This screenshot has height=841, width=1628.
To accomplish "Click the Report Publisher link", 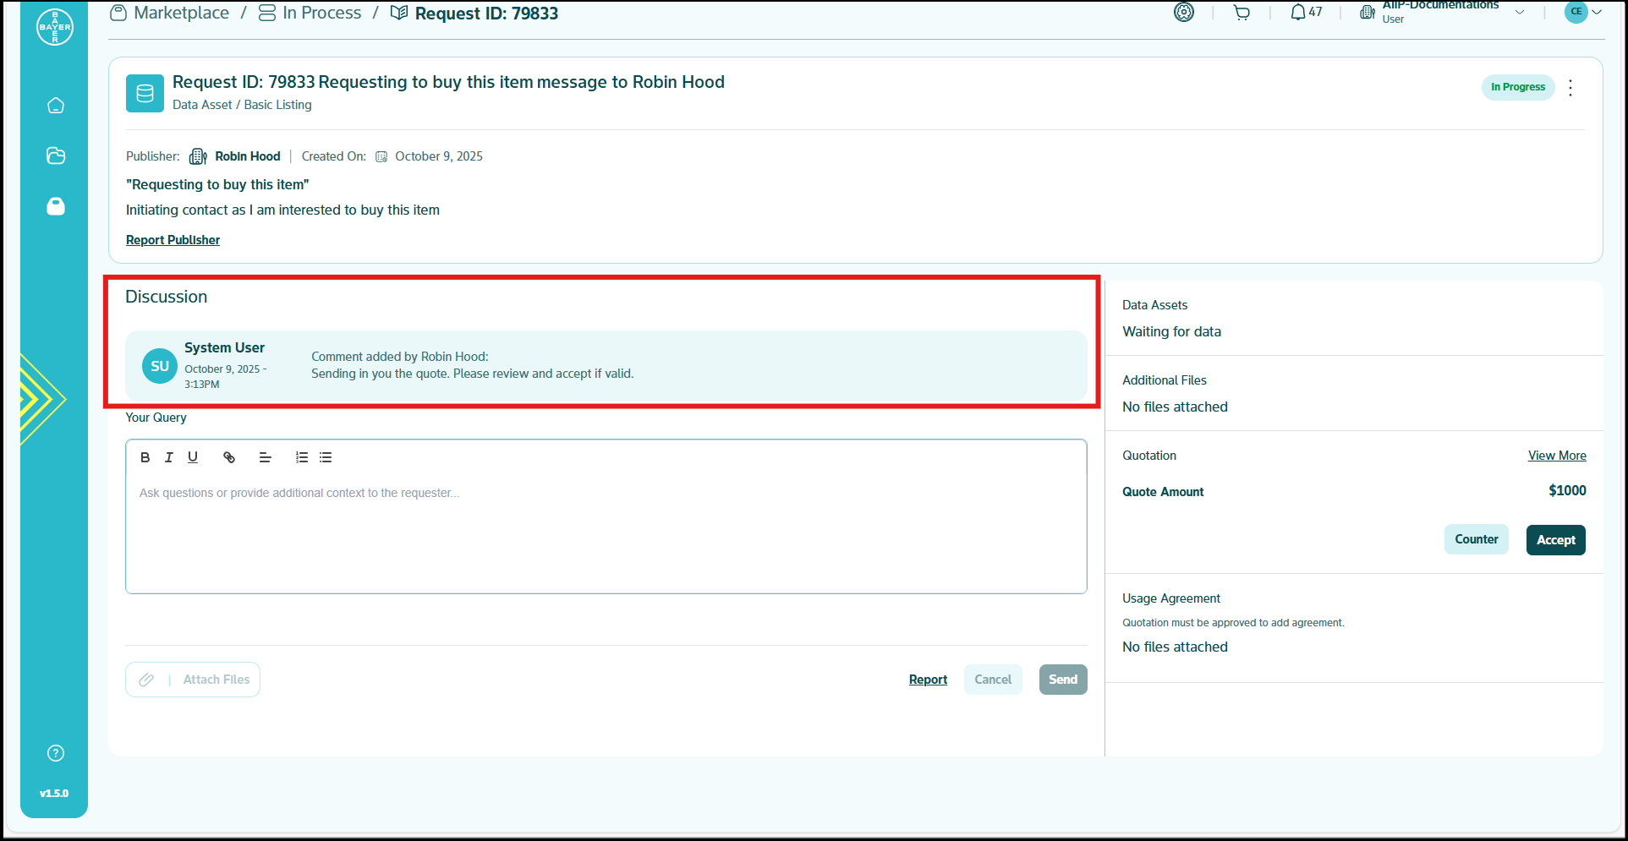I will point(173,240).
